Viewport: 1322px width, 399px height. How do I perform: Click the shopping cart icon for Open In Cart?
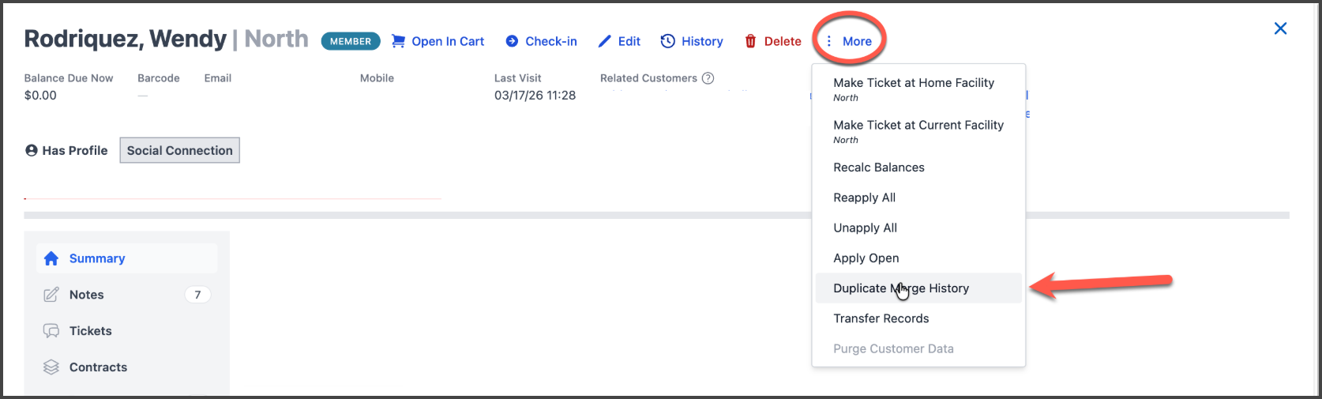[x=398, y=41]
